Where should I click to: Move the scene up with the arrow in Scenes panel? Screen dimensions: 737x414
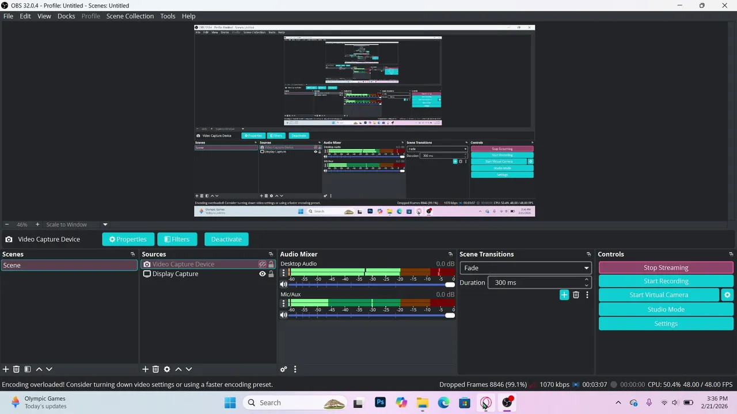tap(39, 369)
